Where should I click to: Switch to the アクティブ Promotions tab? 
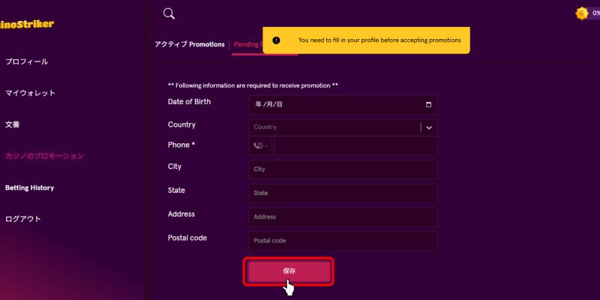coord(190,44)
